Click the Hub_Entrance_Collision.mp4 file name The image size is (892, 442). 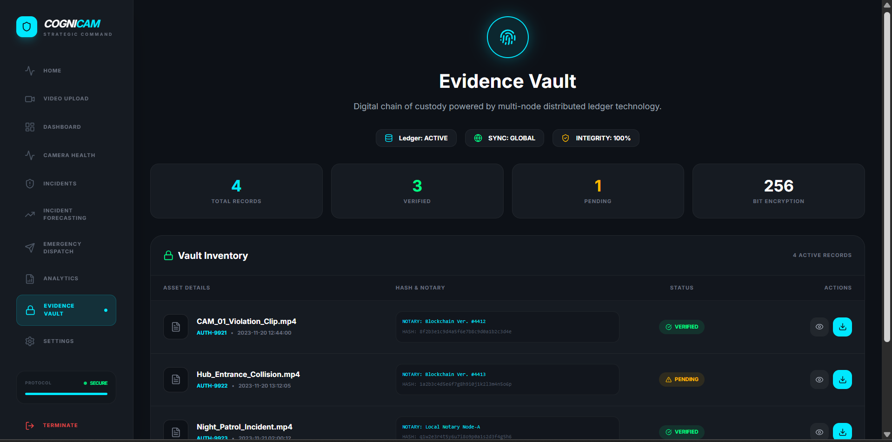coord(248,374)
